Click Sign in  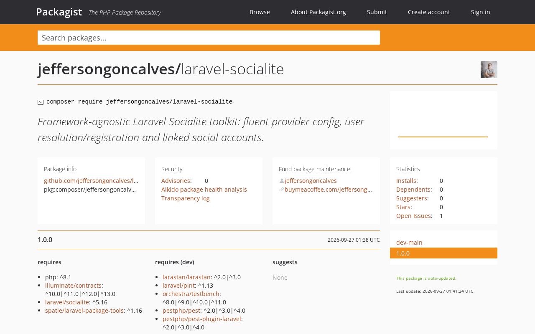point(481,12)
